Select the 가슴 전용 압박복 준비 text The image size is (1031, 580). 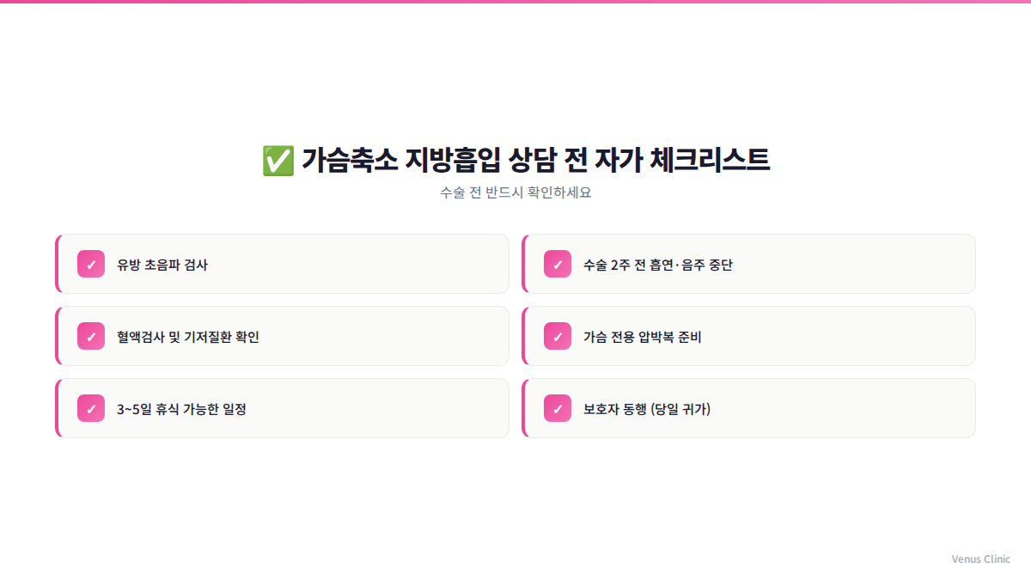643,337
